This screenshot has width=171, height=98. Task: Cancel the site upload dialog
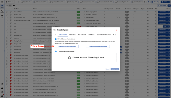click(x=108, y=69)
